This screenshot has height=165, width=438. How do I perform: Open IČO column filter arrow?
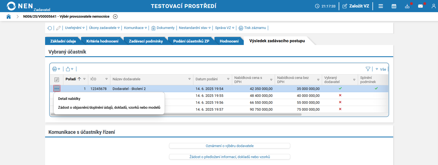107,79
